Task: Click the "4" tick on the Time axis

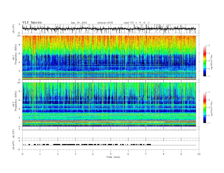Action: click(93, 154)
